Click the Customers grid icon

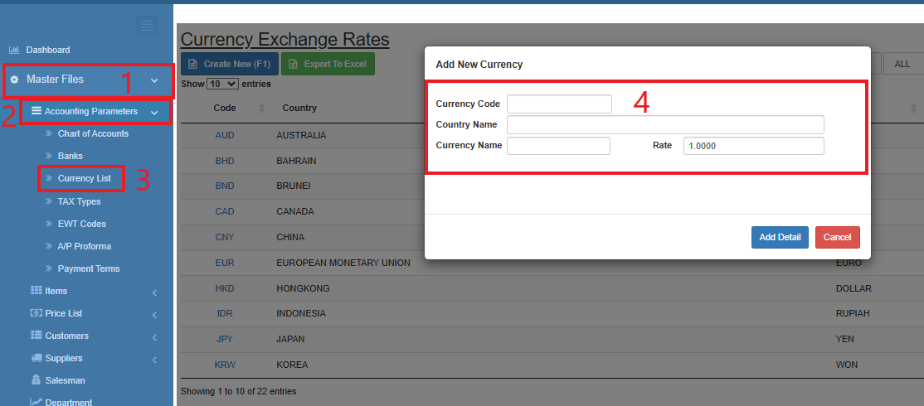(x=36, y=336)
